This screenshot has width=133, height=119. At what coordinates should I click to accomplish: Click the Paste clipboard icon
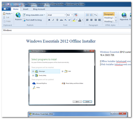pos(4,14)
